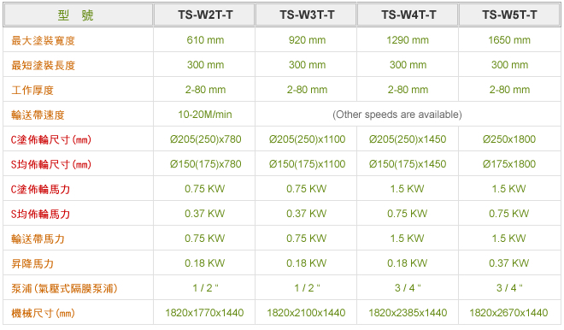Click the 1290 mm cell

pos(408,40)
